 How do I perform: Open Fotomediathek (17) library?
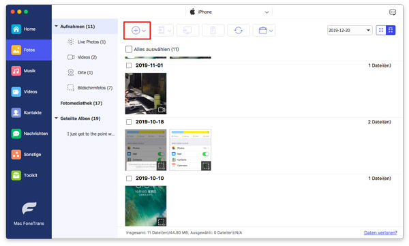coord(81,103)
